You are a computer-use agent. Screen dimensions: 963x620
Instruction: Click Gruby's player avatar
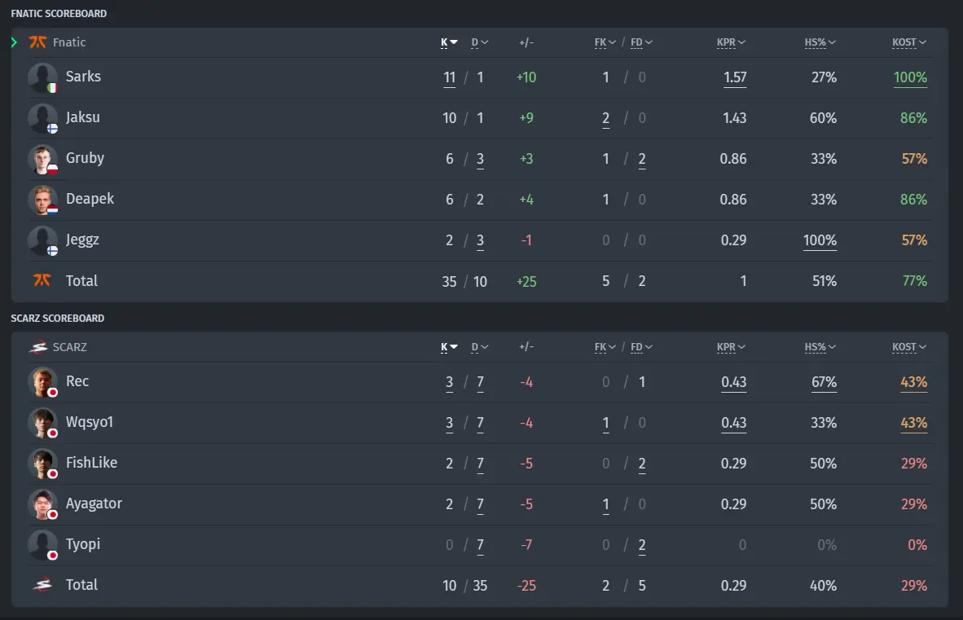(x=42, y=159)
